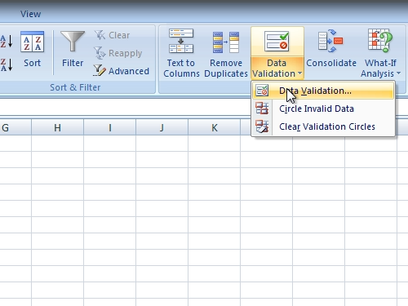Expand the What-If Analysis dropdown arrow

click(x=398, y=73)
